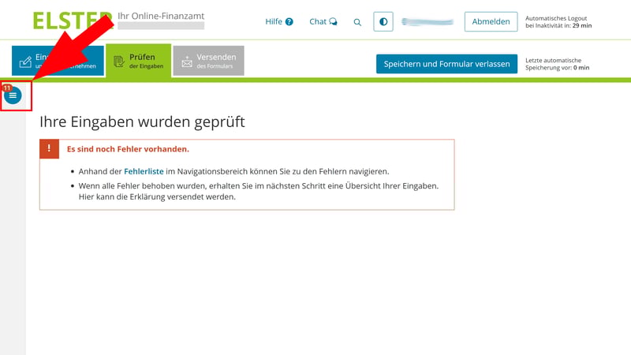Screen dimensions: 631x355
Task: Open the hamburger navigation menu button
Action: point(13,95)
